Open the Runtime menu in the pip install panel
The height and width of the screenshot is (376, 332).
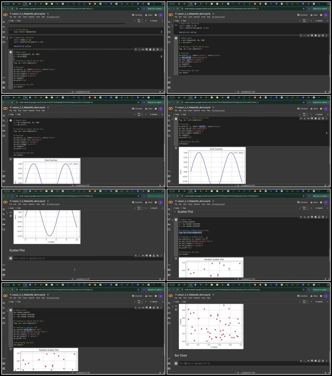coord(31,17)
